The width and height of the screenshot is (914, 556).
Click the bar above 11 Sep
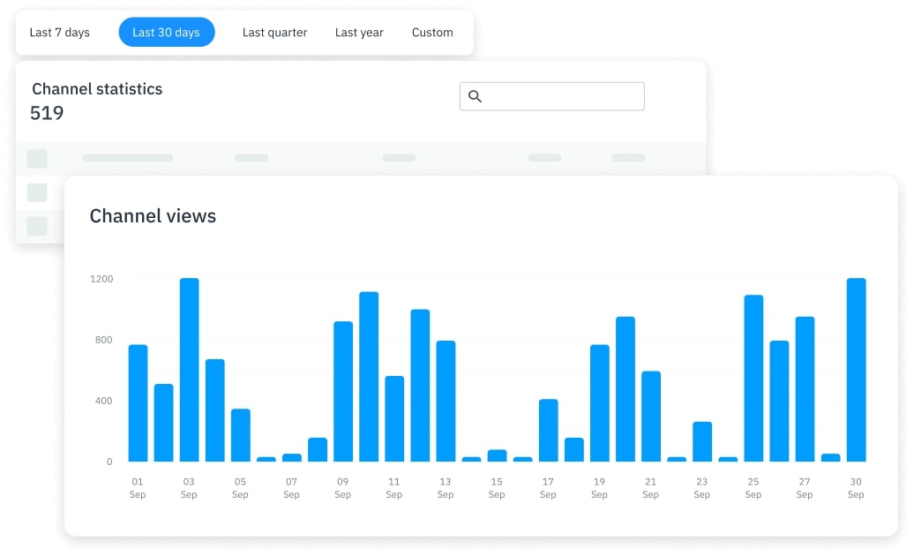(x=394, y=419)
